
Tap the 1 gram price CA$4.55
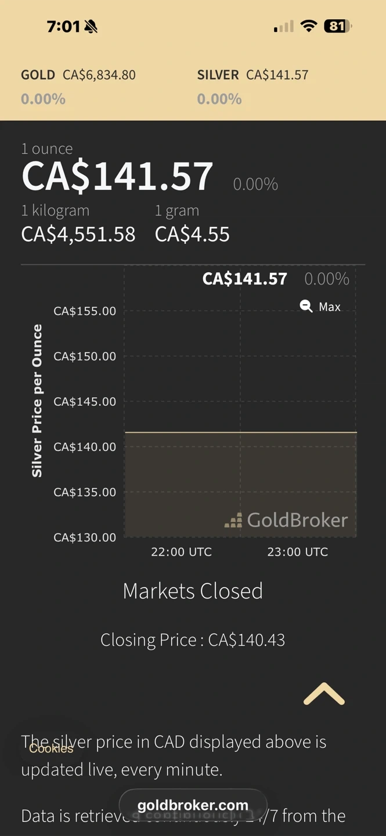[x=192, y=234]
